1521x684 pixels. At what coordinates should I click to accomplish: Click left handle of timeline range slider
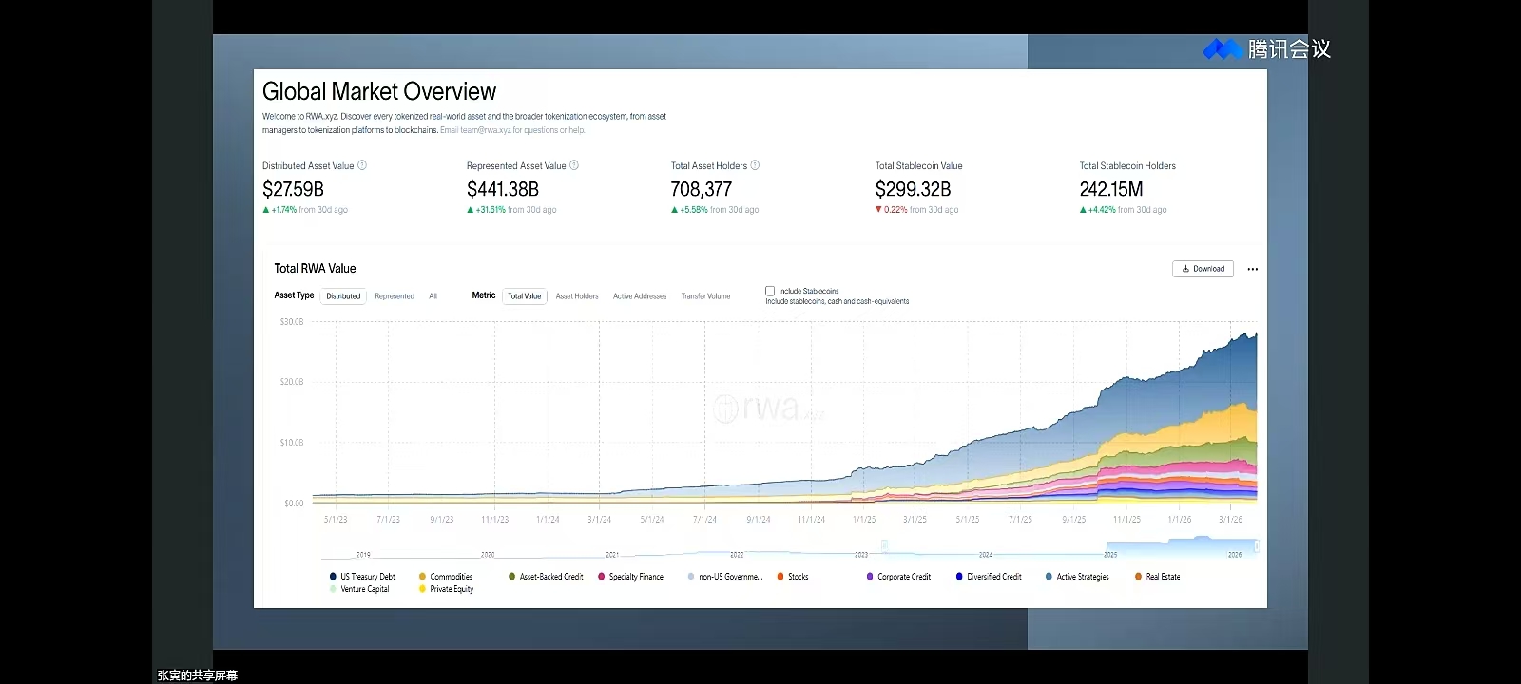[x=884, y=546]
